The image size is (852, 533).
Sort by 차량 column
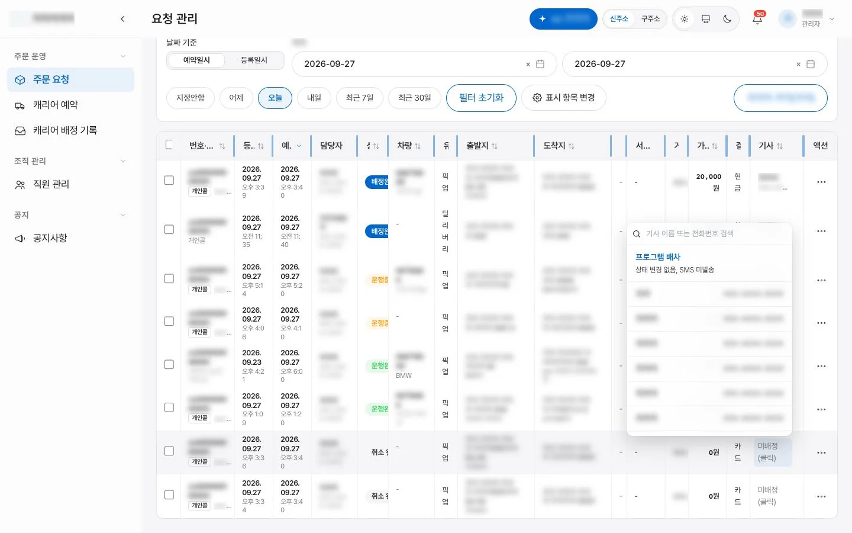418,146
